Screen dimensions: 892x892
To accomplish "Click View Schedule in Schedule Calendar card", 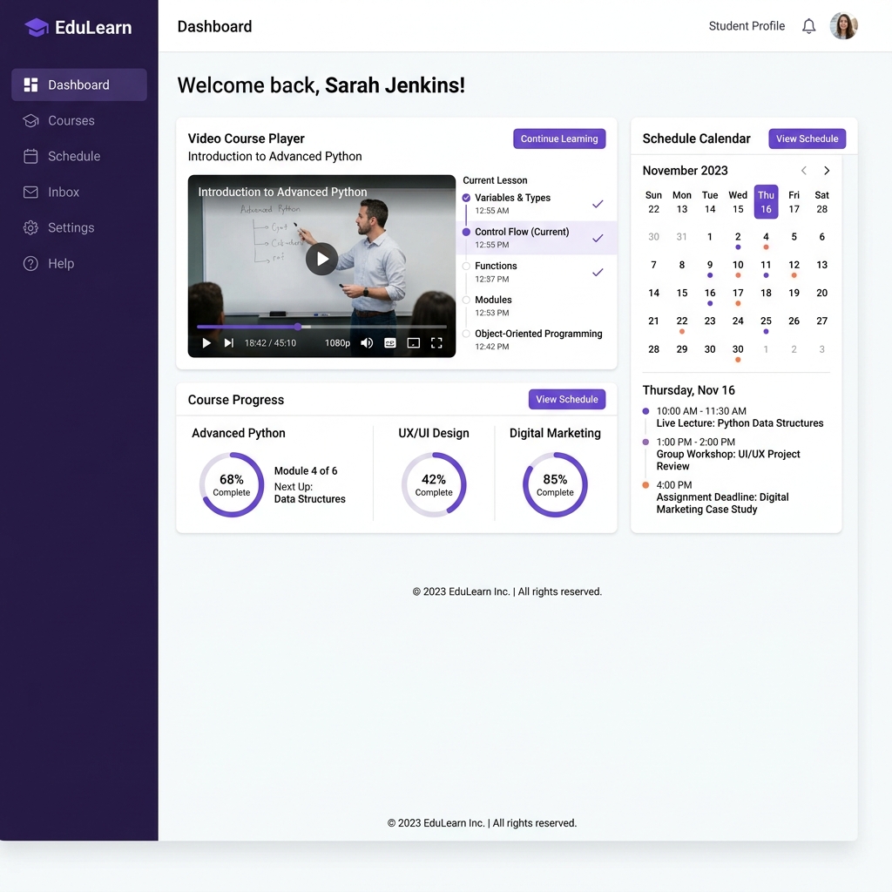I will coord(807,139).
